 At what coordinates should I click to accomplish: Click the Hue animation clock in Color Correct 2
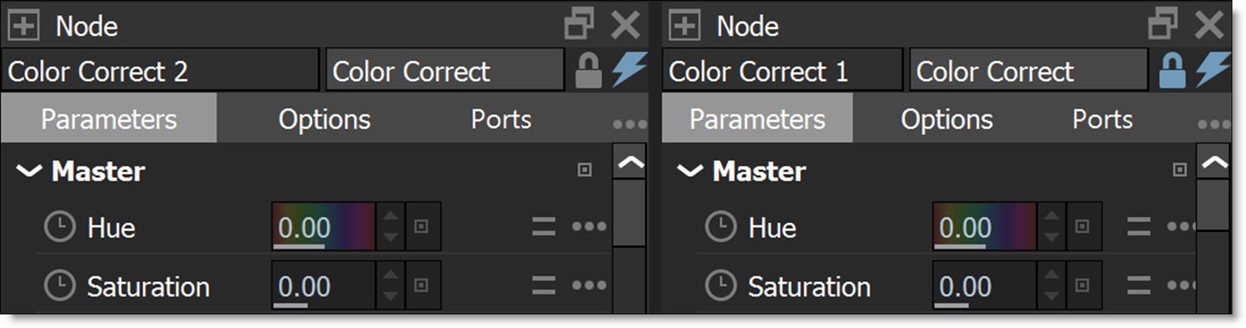pos(60,227)
